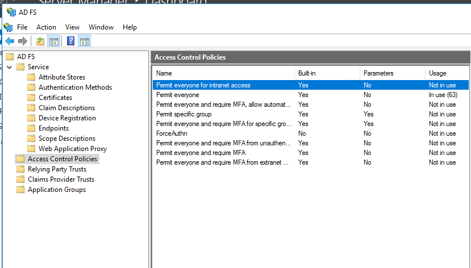Image resolution: width=471 pixels, height=268 pixels.
Task: Click the Endpoints folder icon
Action: [x=31, y=128]
